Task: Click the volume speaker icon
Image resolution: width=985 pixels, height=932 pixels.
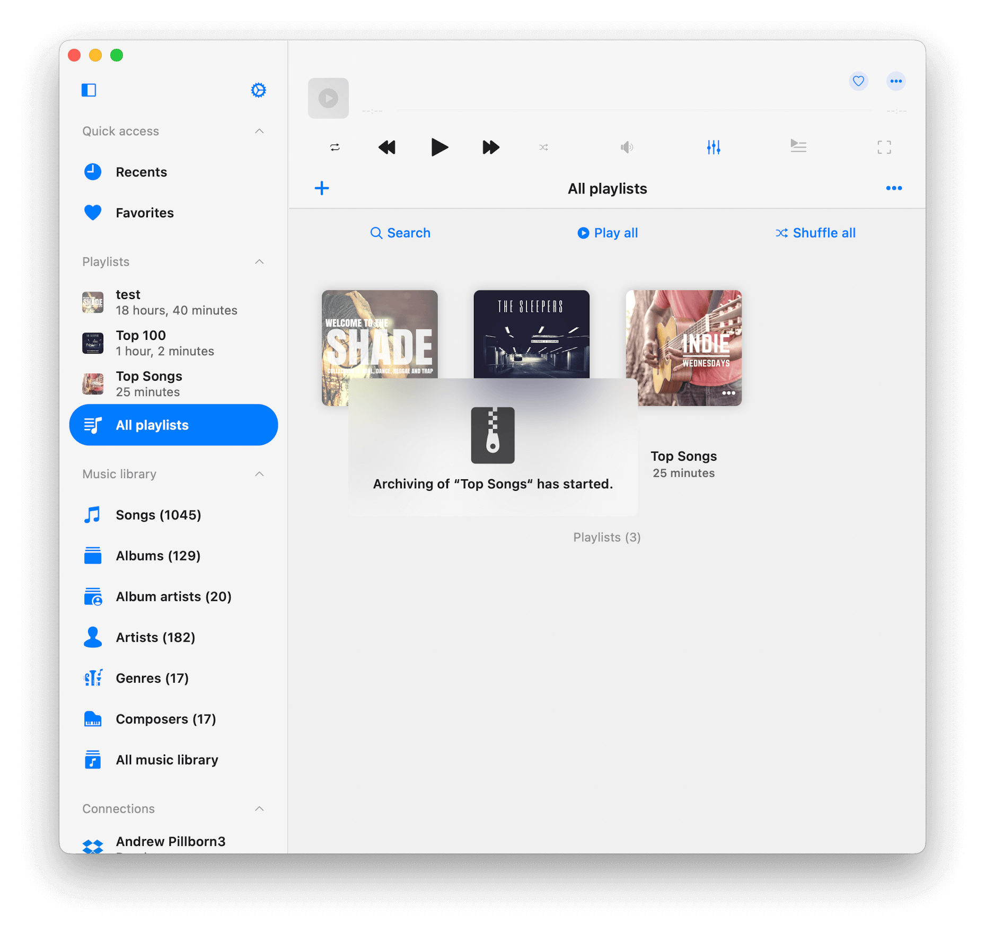Action: 627,147
